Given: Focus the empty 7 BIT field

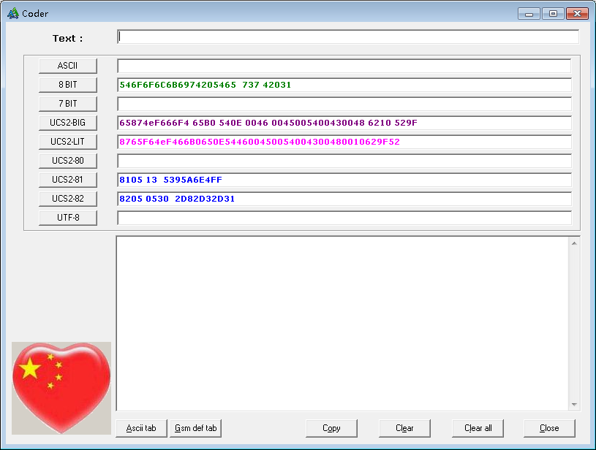Looking at the screenshot, I should 344,104.
